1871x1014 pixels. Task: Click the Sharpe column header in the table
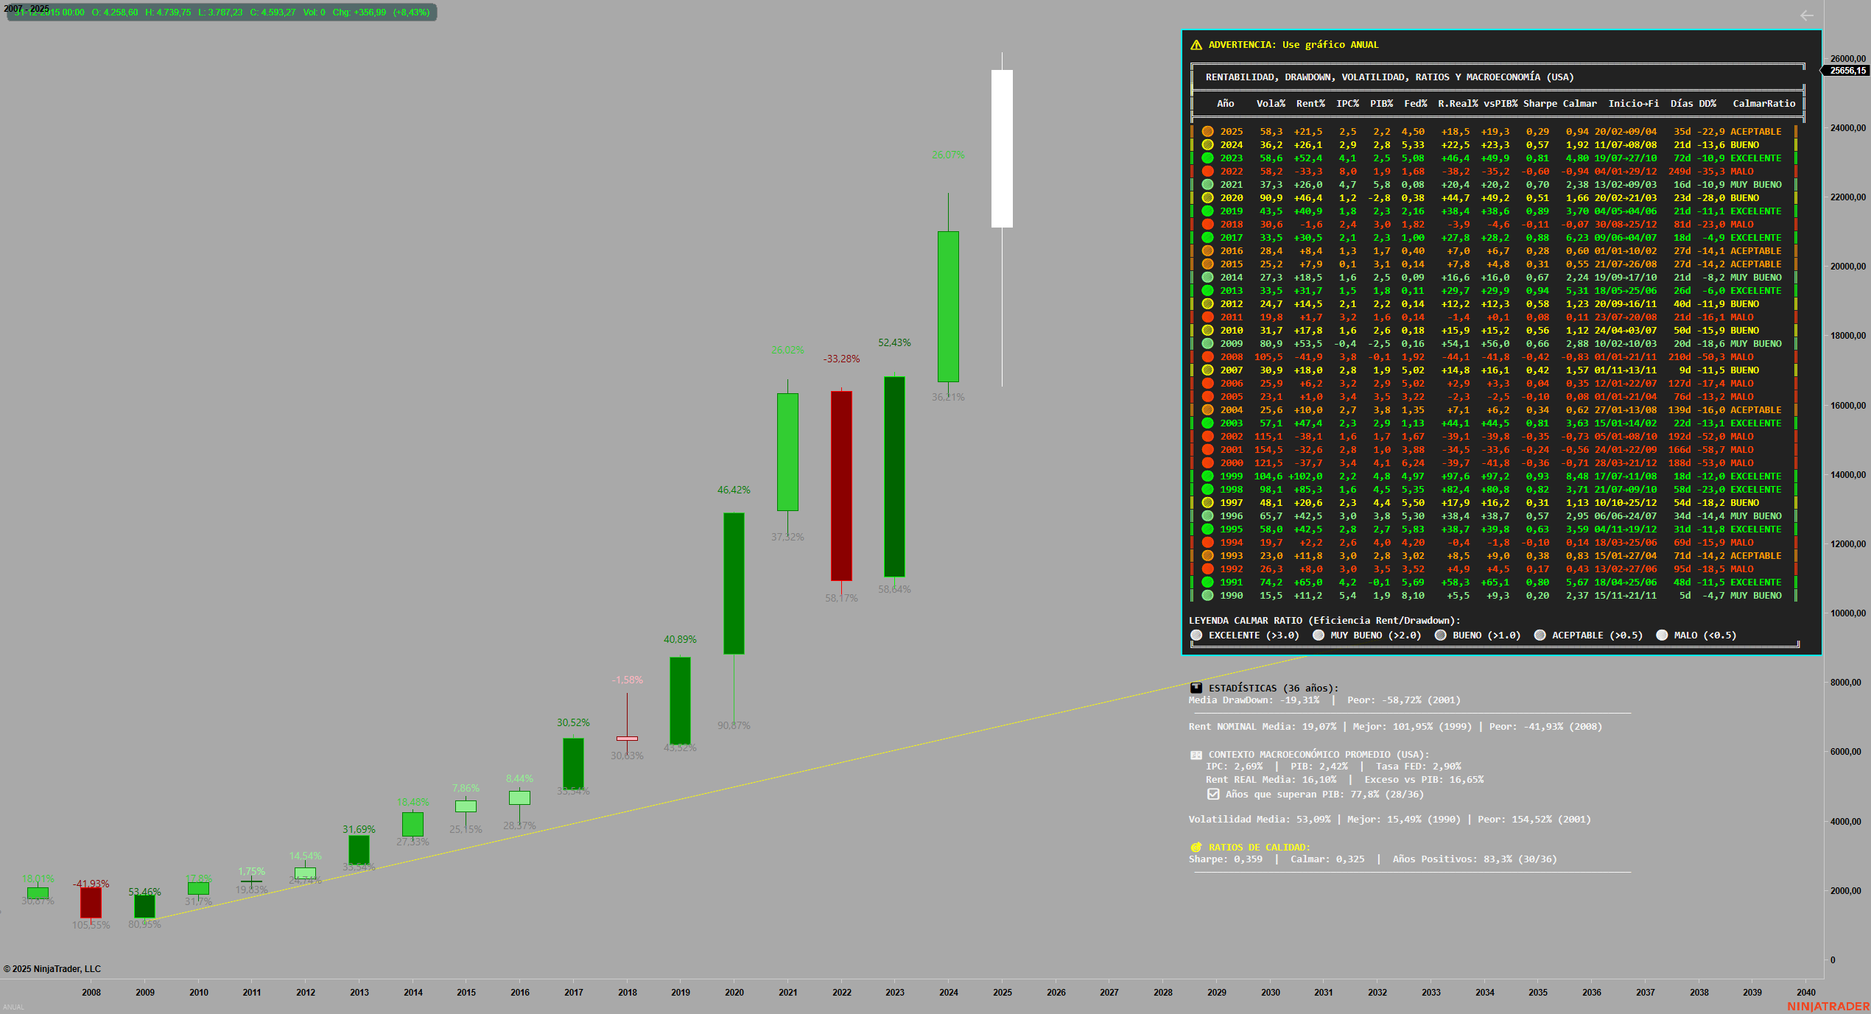click(1540, 104)
